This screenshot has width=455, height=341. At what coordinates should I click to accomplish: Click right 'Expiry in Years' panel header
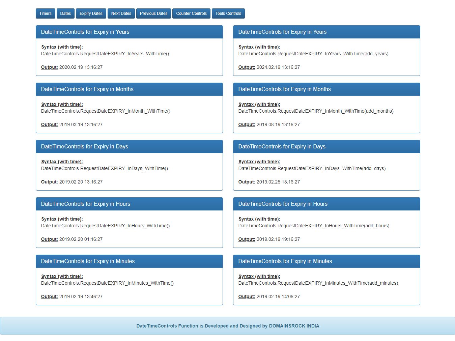pos(326,32)
